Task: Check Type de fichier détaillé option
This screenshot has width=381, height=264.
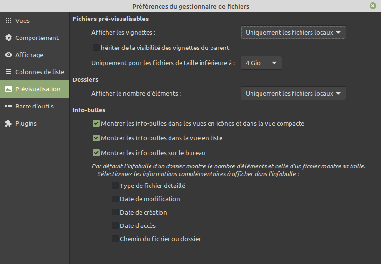Action: click(x=115, y=186)
